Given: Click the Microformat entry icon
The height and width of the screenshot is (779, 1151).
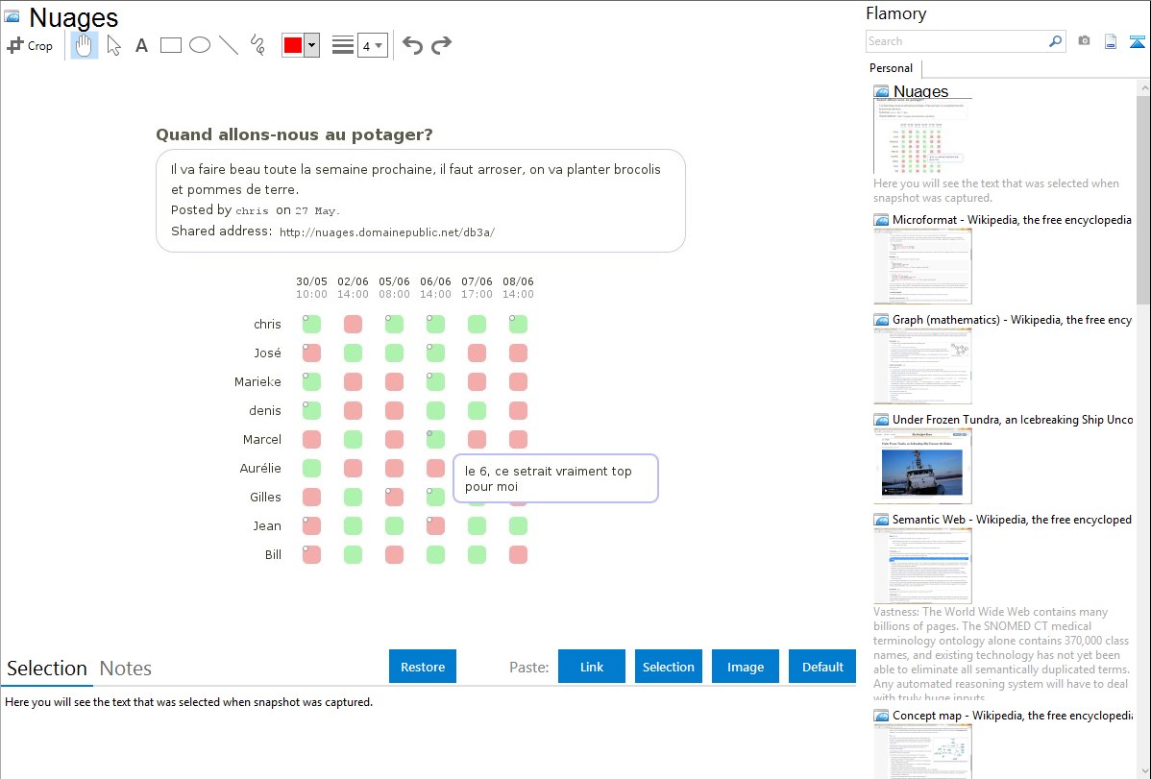Looking at the screenshot, I should (882, 220).
